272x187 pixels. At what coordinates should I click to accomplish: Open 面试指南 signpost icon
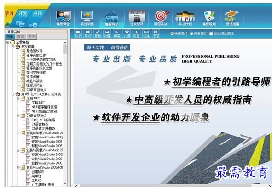[x=232, y=18]
